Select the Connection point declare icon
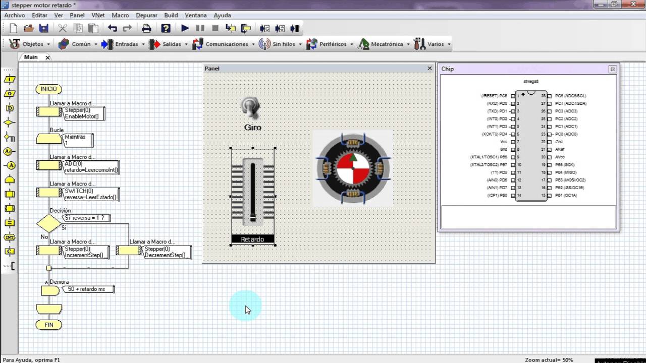Image resolution: width=646 pixels, height=363 pixels. [x=9, y=151]
